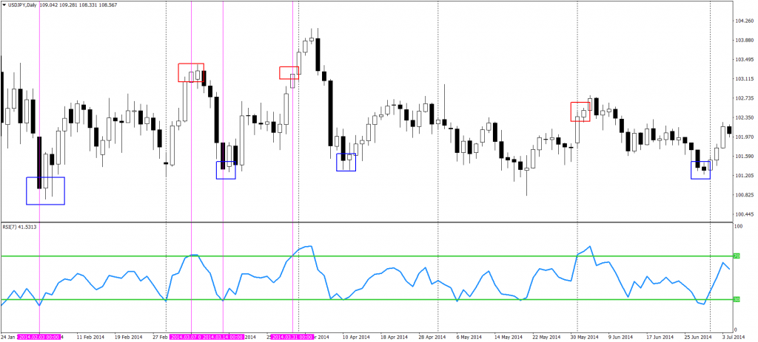
Task: Select the blue rectangle near 10 Apr 2014
Action: pos(346,163)
